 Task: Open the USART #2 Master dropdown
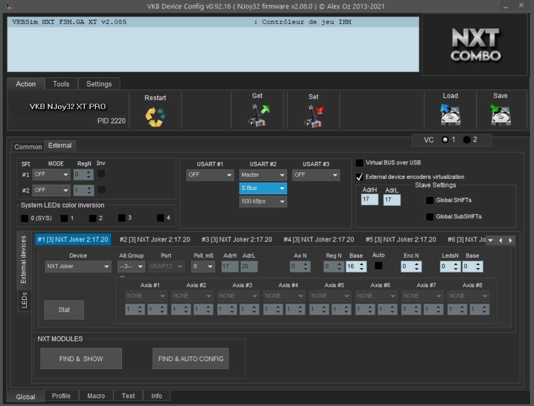coord(263,175)
